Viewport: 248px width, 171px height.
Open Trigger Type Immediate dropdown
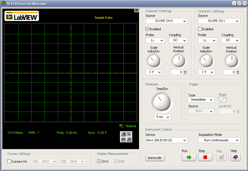tap(201, 100)
